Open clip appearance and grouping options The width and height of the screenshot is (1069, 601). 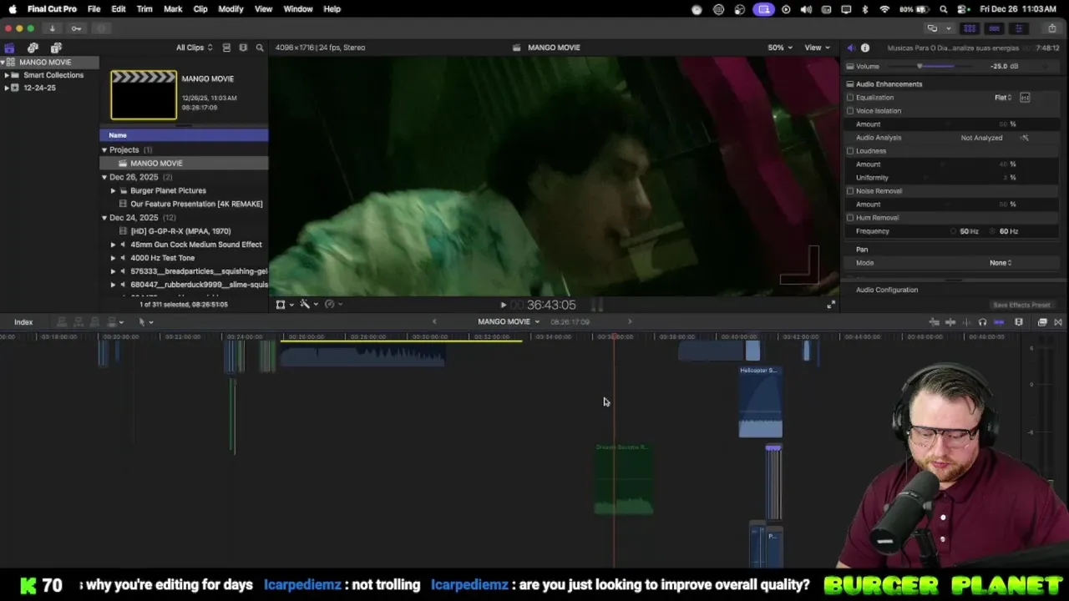[x=243, y=48]
